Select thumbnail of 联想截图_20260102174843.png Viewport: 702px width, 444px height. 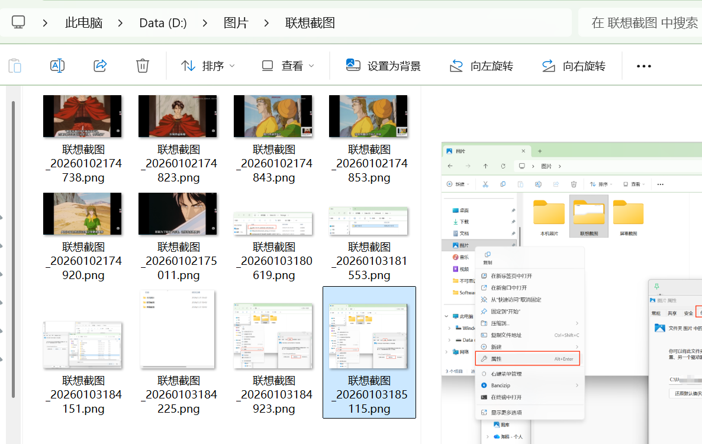tap(273, 116)
